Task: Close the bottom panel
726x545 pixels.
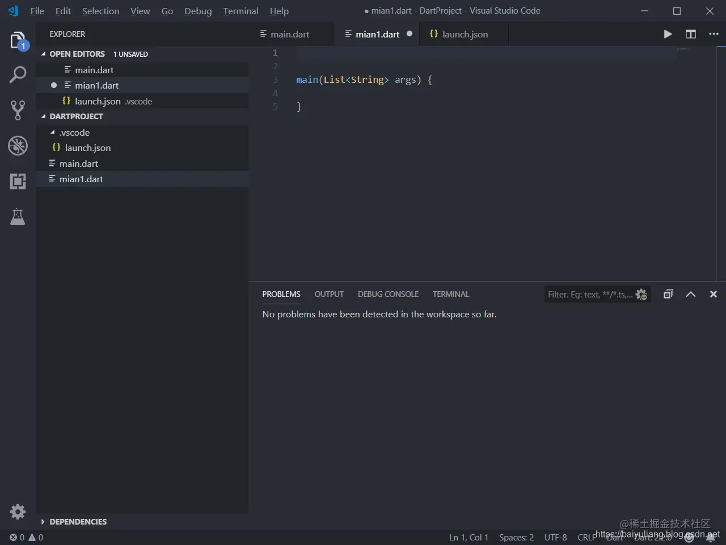Action: tap(713, 294)
